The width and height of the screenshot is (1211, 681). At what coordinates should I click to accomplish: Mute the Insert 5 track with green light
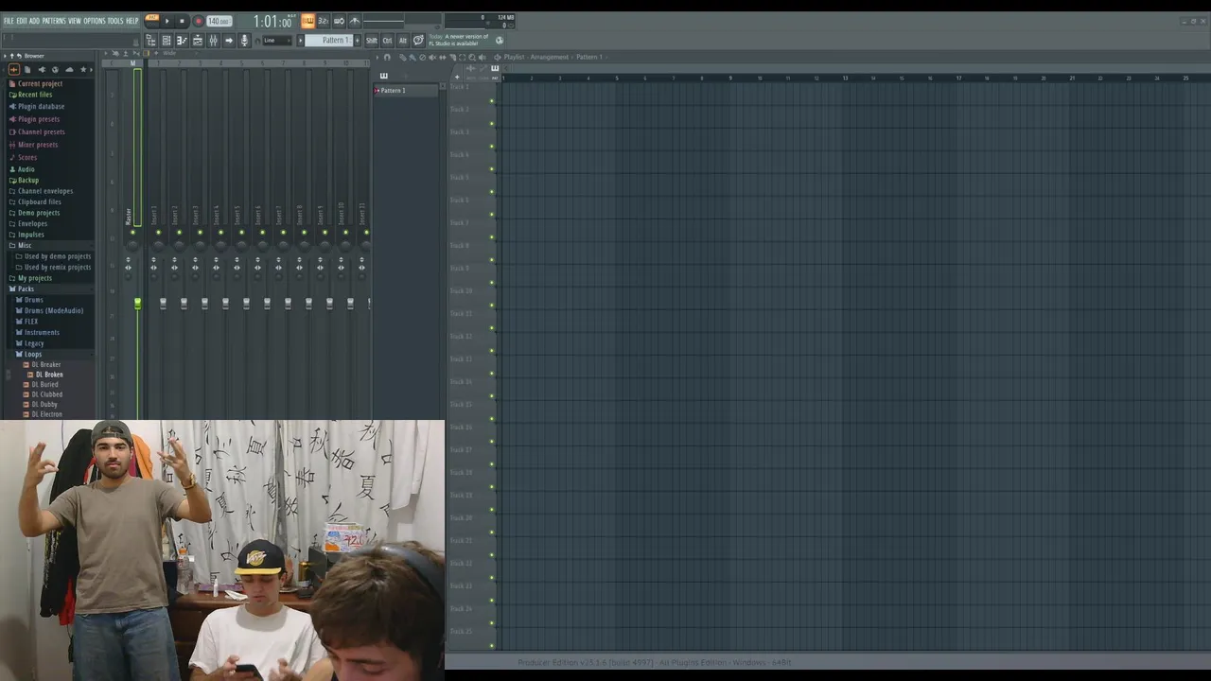(241, 233)
